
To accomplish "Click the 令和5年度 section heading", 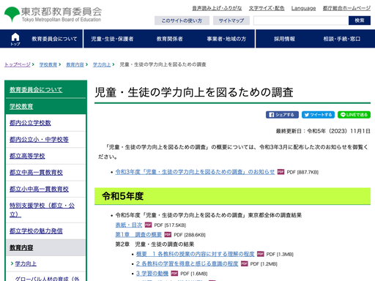I will (232, 196).
